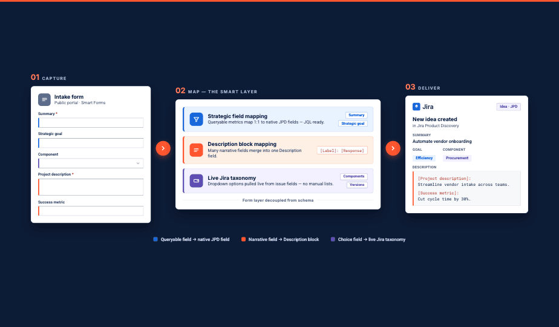
Task: Click 'Automate vendor onboarding' summary text
Action: click(x=442, y=141)
